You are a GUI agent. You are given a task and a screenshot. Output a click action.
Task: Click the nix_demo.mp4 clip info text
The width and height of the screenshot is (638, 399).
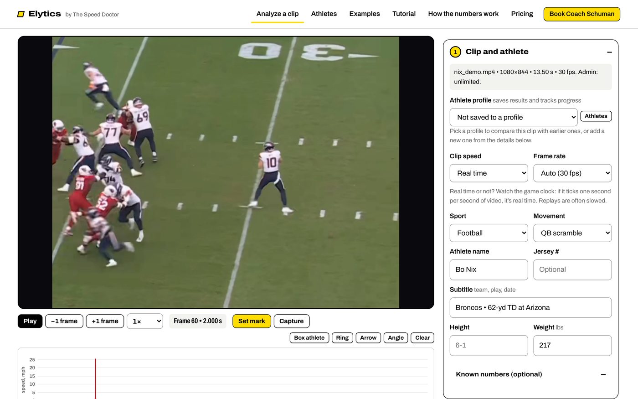[530, 77]
